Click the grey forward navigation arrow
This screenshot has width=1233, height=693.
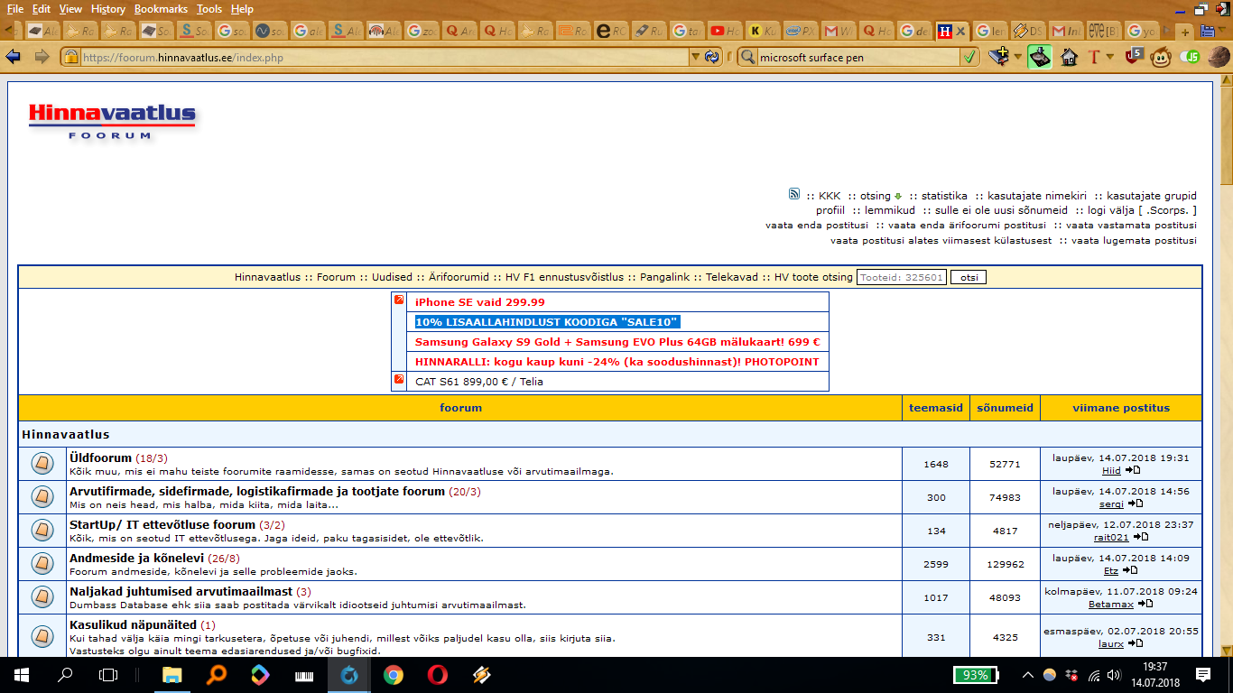pyautogui.click(x=42, y=57)
